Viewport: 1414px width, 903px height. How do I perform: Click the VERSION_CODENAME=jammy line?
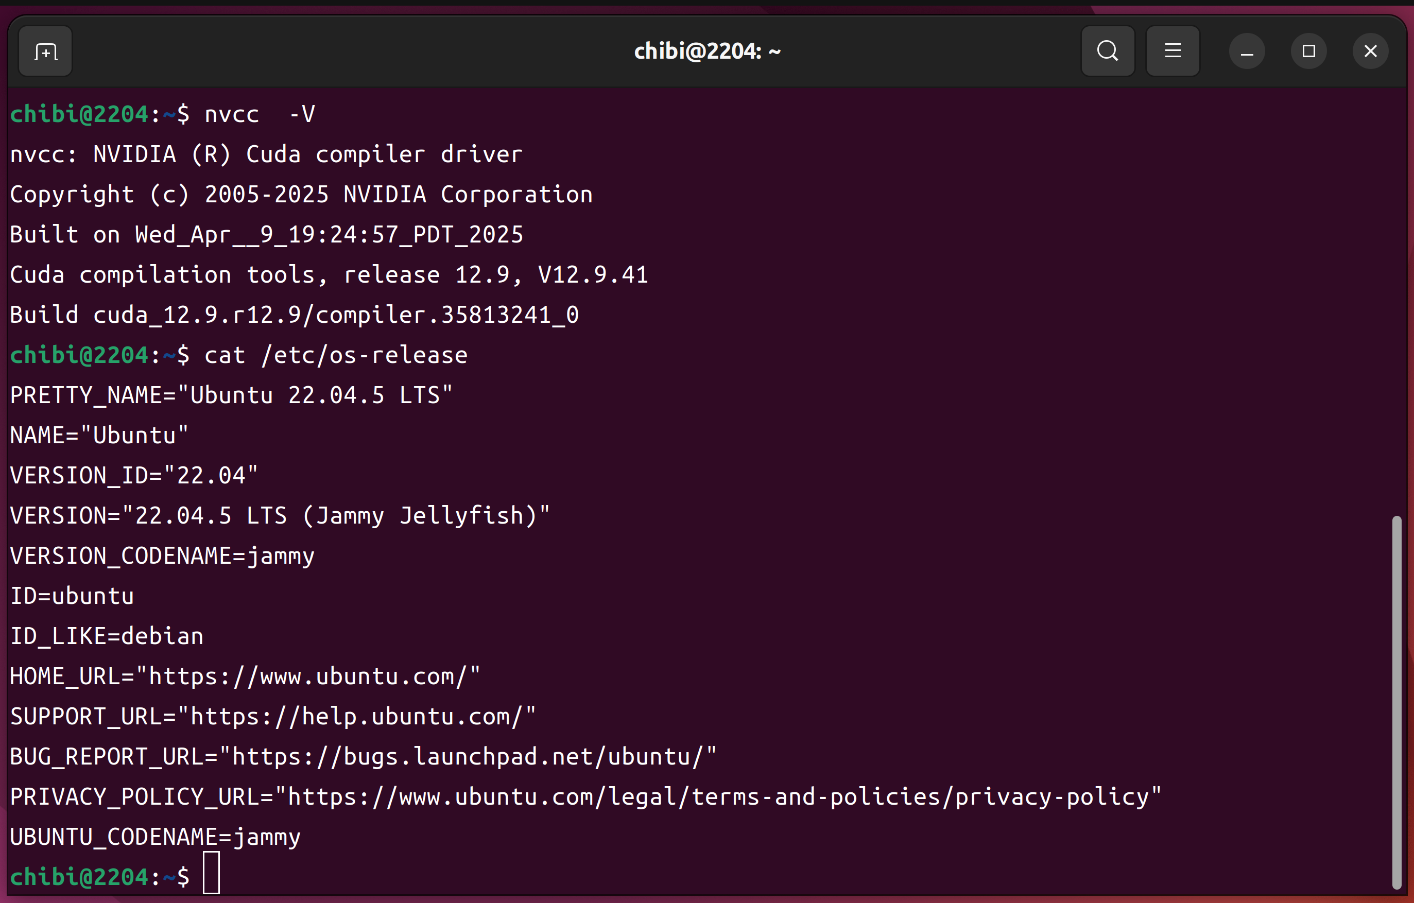(x=163, y=556)
